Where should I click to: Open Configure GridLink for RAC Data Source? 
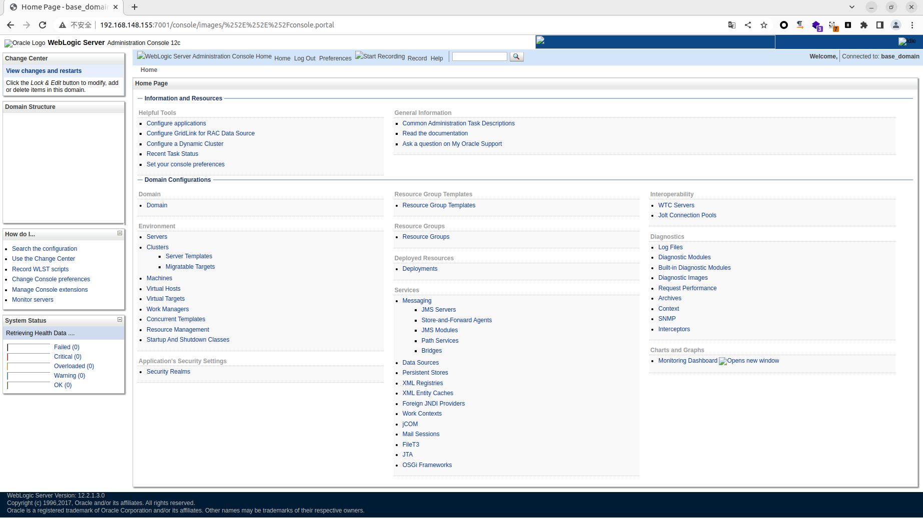tap(201, 133)
